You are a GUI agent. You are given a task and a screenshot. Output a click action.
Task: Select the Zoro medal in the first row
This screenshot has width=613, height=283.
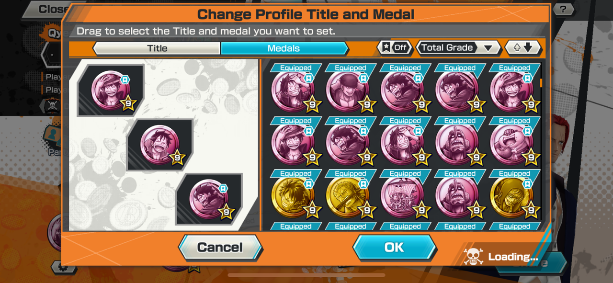tap(347, 90)
